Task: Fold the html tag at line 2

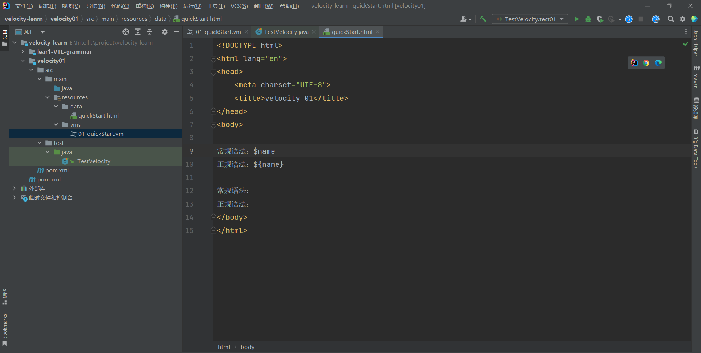Action: tap(213, 59)
